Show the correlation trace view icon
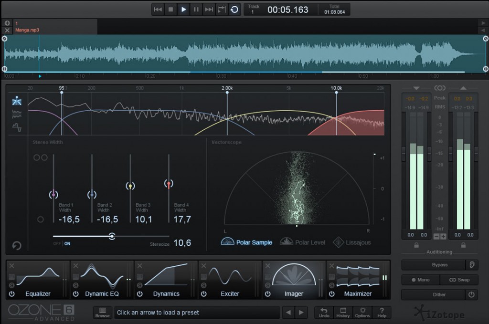 [17, 127]
